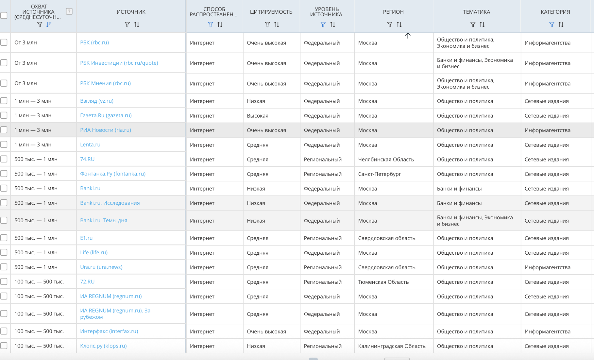594x360 pixels.
Task: Tick the checkbox for the Интерфакс row
Action: (4, 331)
